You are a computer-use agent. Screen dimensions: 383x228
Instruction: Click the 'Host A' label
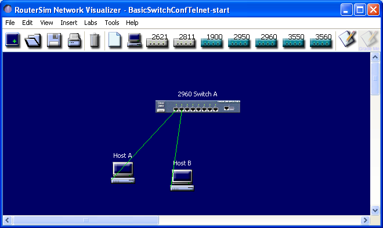pos(122,155)
